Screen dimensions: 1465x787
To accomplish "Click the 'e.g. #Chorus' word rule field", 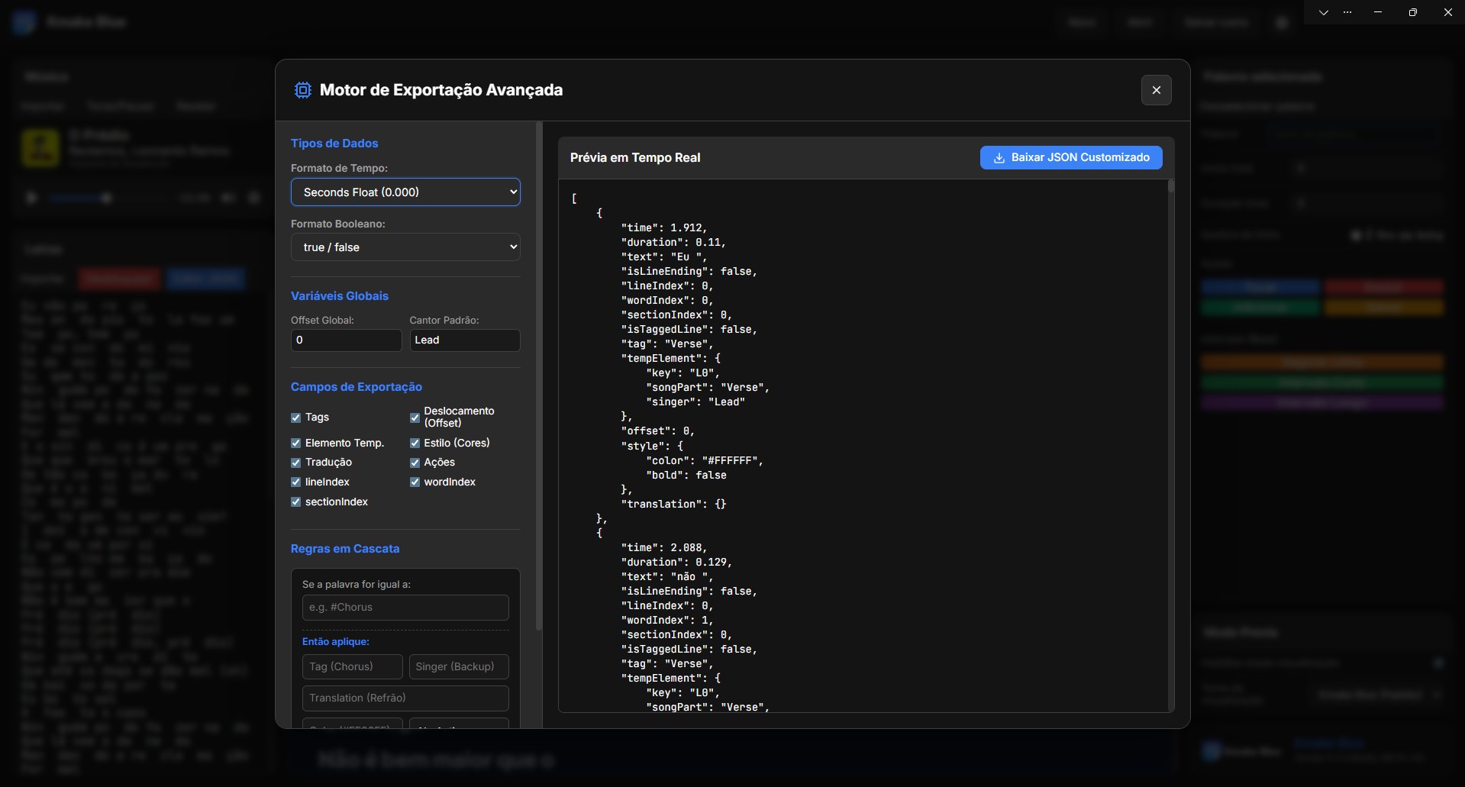I will [x=405, y=608].
